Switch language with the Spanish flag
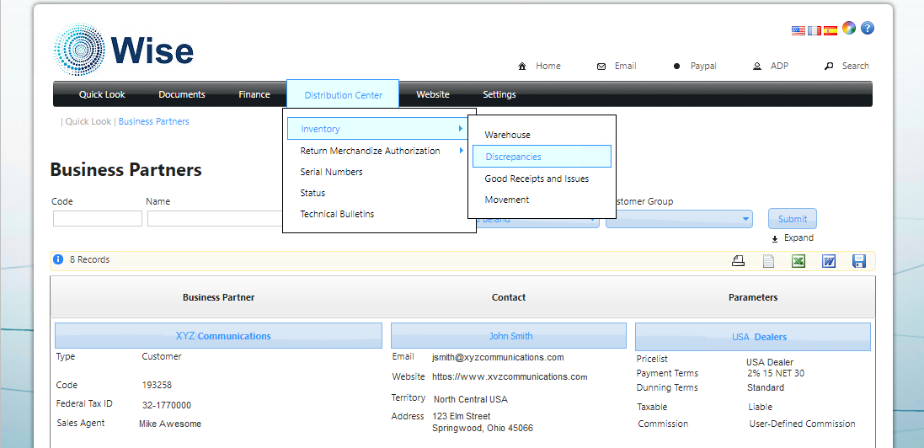924x448 pixels. tap(831, 30)
